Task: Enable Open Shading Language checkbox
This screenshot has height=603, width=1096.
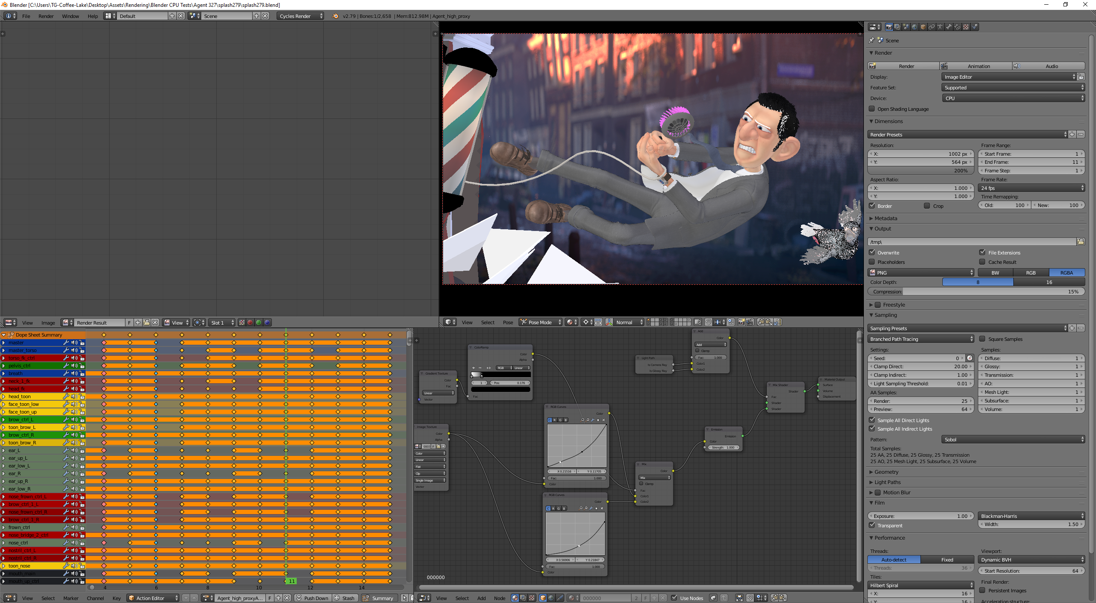Action: click(872, 109)
